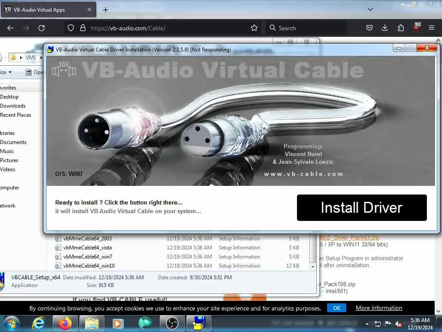
Task: Click the muted speaker tray icon
Action: (398, 324)
